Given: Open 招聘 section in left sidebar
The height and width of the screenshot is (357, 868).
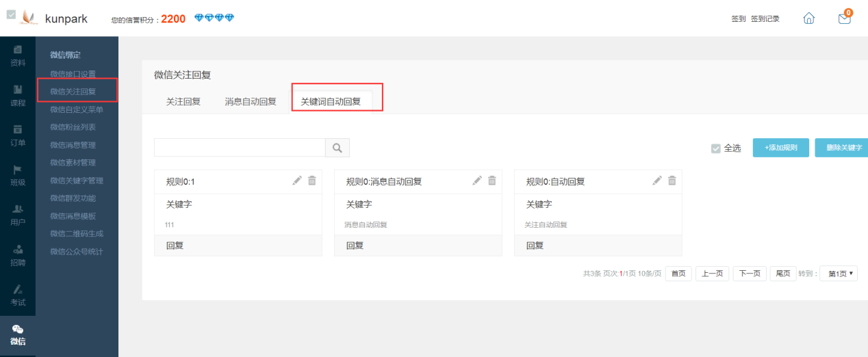Looking at the screenshot, I should [x=18, y=256].
